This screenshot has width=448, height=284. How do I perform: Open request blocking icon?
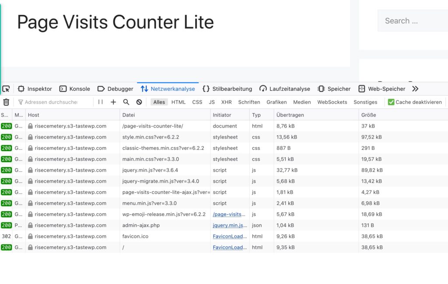coord(139,102)
